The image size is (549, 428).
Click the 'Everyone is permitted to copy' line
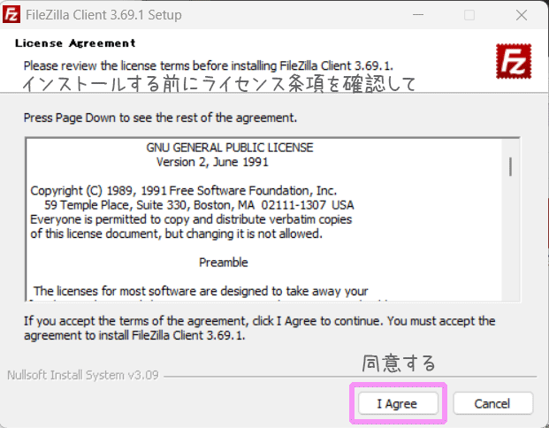click(x=191, y=219)
